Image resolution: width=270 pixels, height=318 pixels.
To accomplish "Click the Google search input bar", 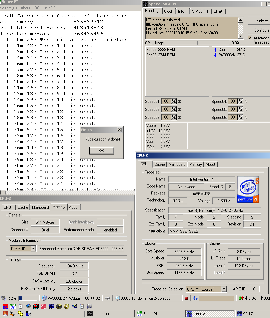I will (217, 298).
